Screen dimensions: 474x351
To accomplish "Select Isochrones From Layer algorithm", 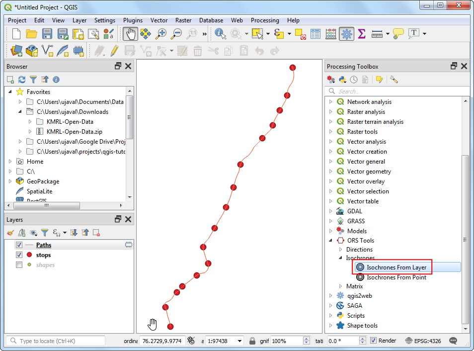I will click(396, 267).
